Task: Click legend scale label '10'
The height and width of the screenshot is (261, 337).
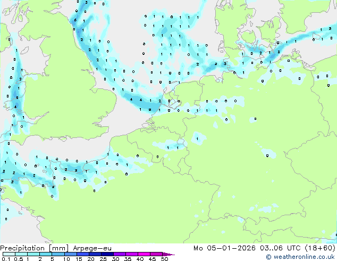Action: 66,259
